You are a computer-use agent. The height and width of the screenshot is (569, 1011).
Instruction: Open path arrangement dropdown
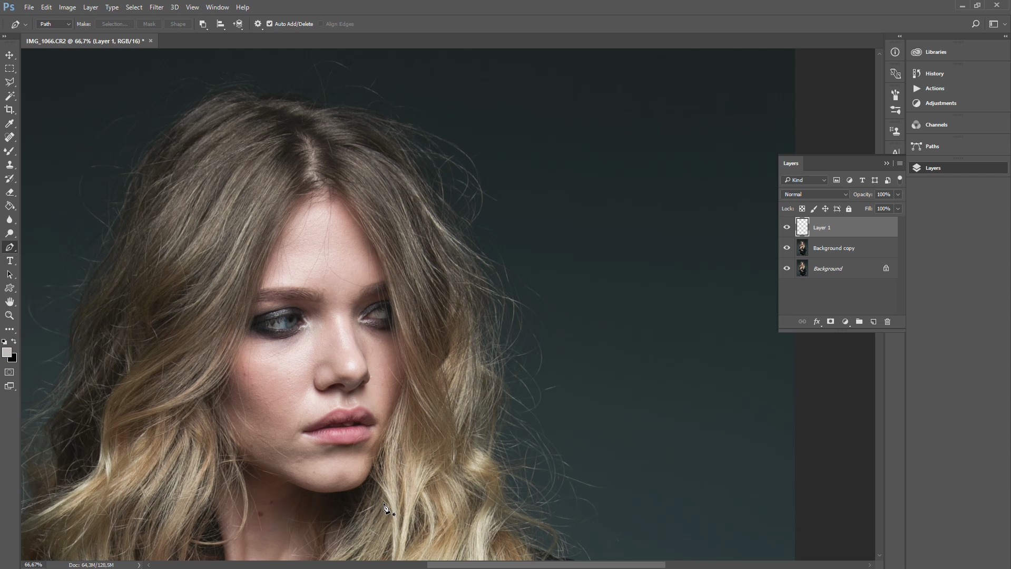[239, 24]
